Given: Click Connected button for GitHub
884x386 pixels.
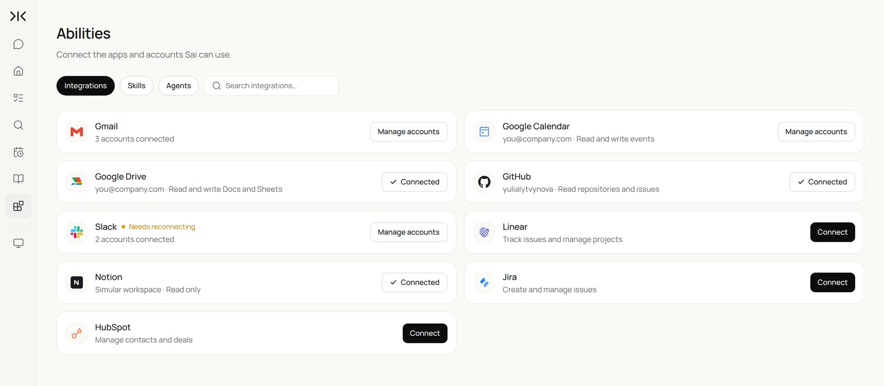Looking at the screenshot, I should coord(822,182).
